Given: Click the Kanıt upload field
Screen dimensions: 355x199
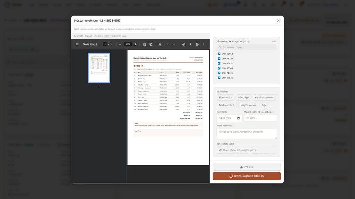Looking at the screenshot, I should click(247, 150).
